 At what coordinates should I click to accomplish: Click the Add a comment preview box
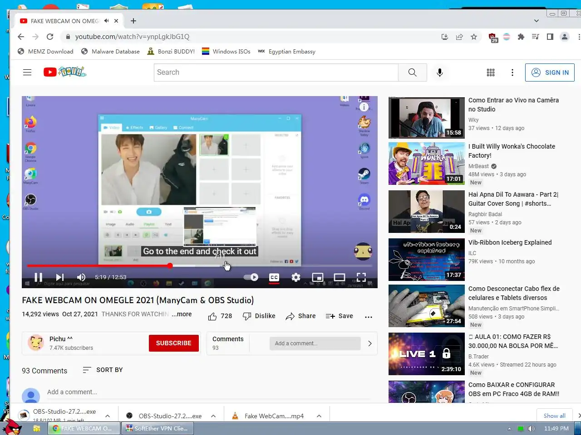pyautogui.click(x=315, y=343)
